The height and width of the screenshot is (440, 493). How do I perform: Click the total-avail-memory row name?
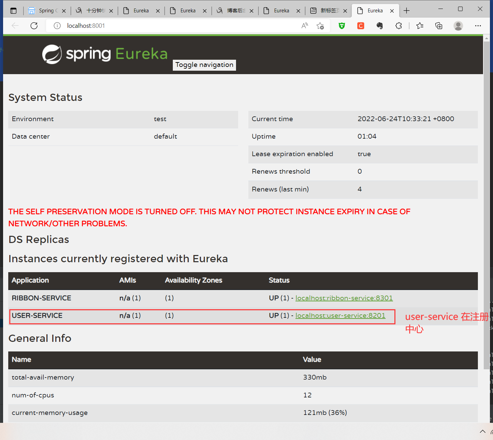coord(43,378)
